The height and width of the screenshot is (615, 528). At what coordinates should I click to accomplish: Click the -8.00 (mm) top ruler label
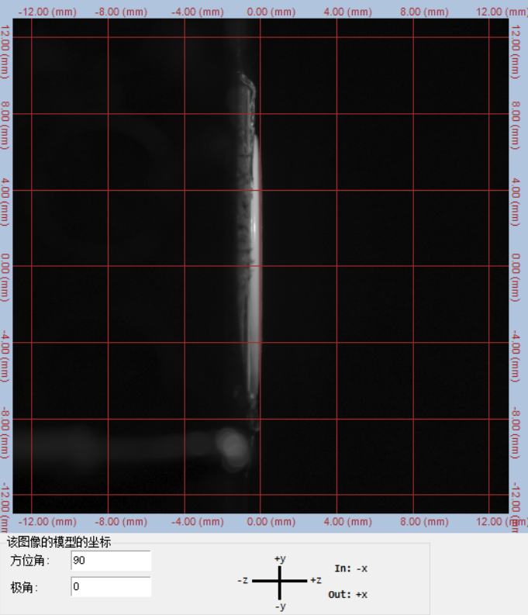click(x=119, y=12)
